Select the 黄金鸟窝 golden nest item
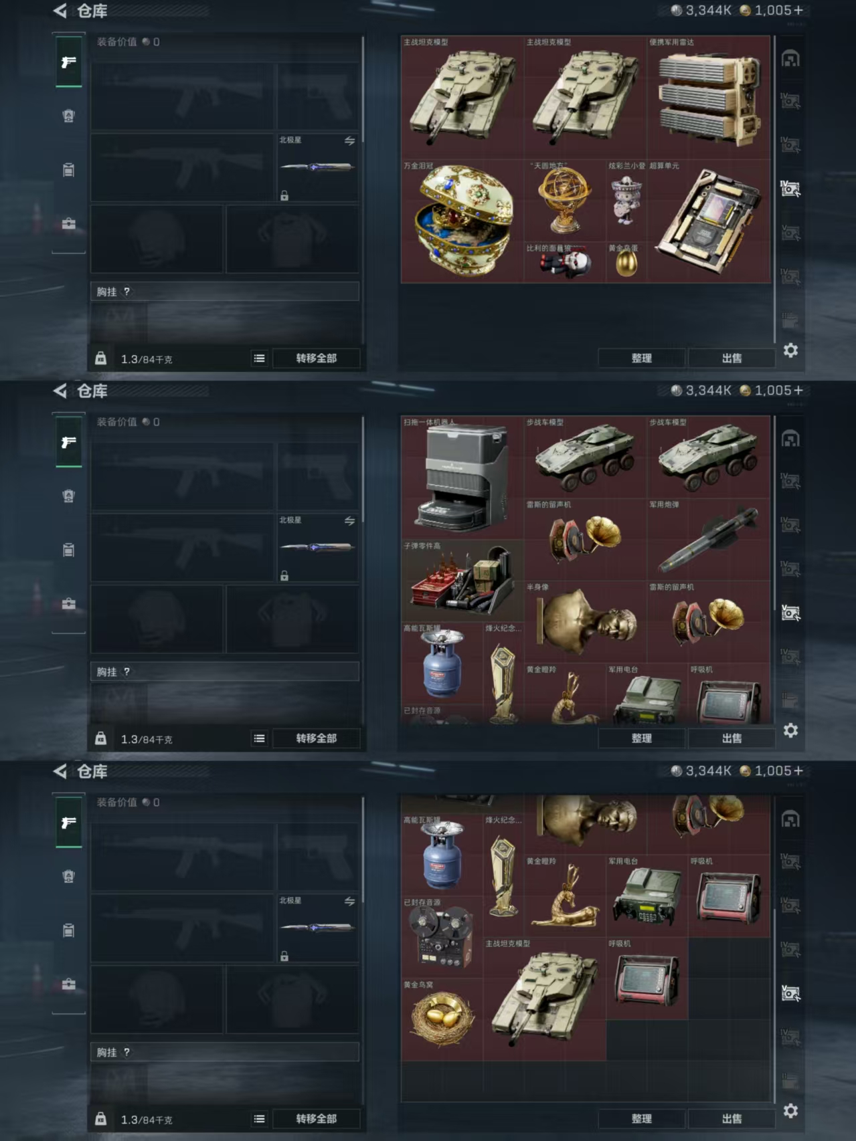The image size is (856, 1141). point(442,1019)
